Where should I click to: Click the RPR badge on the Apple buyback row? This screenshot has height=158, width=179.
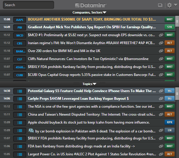click(170, 122)
